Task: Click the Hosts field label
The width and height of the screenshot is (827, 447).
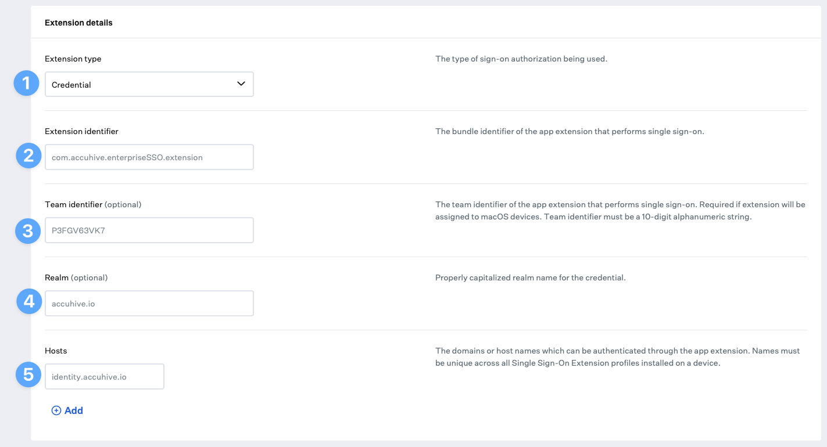Action: [x=56, y=351]
